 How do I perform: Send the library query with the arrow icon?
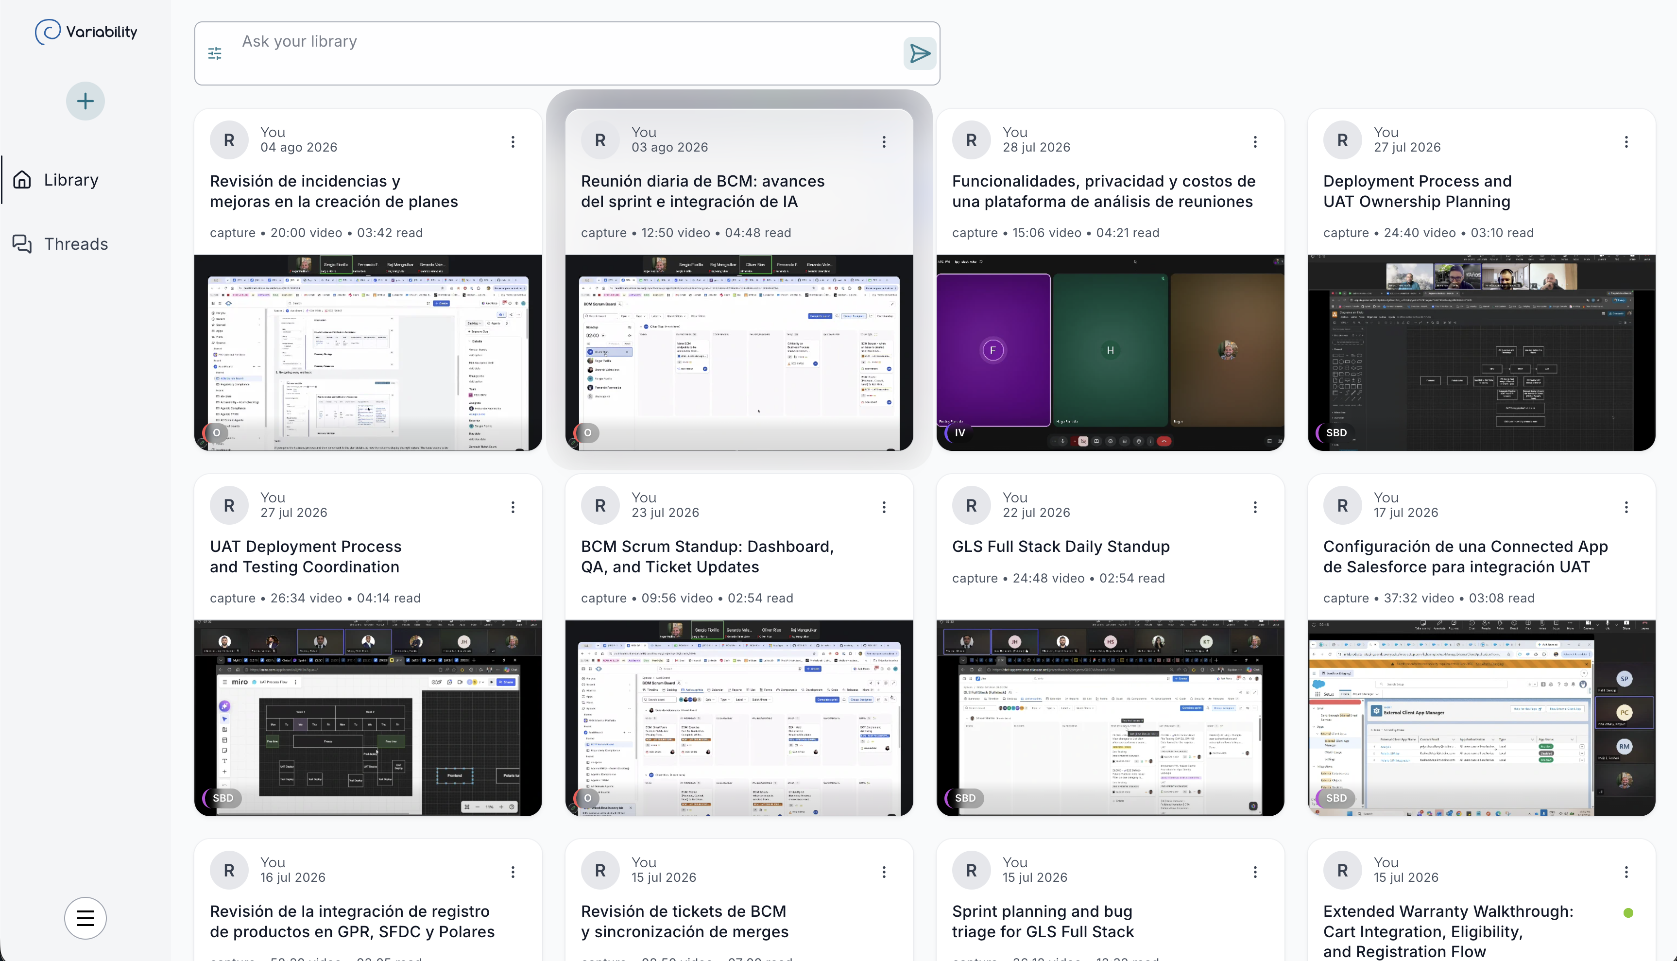920,53
